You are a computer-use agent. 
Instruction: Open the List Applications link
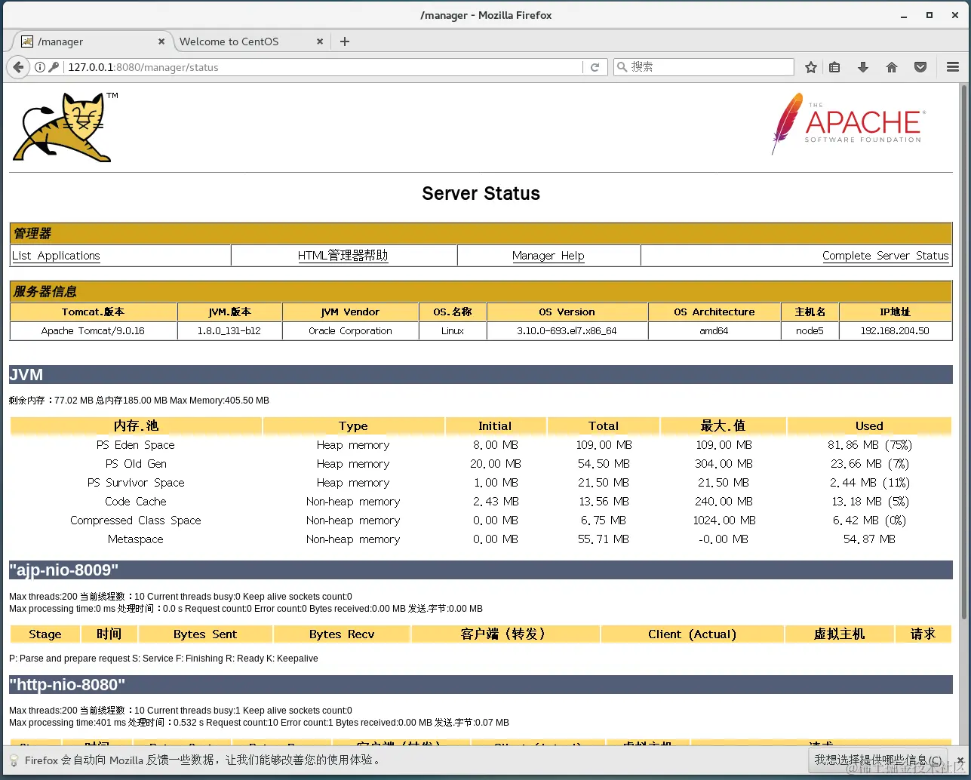[x=56, y=256]
